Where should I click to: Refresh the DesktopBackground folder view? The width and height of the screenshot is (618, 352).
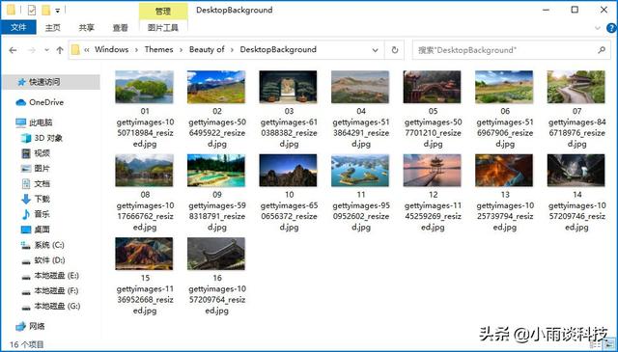pyautogui.click(x=395, y=50)
